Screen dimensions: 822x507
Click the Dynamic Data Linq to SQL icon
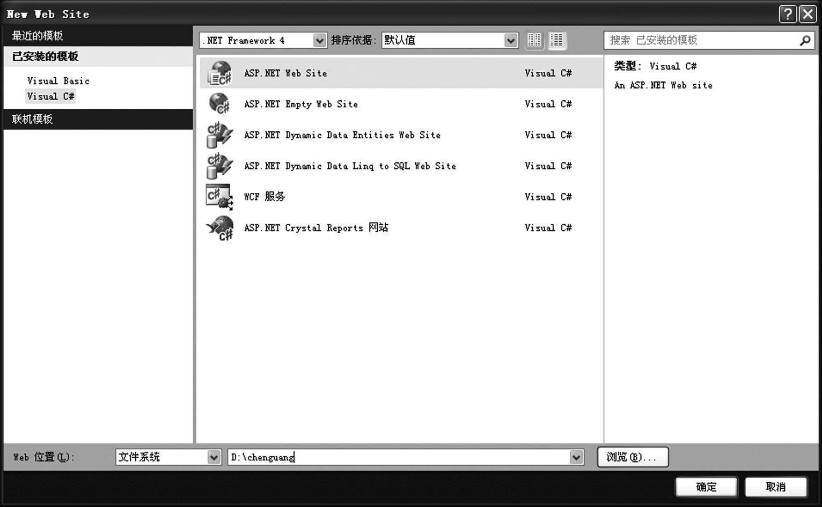(219, 166)
